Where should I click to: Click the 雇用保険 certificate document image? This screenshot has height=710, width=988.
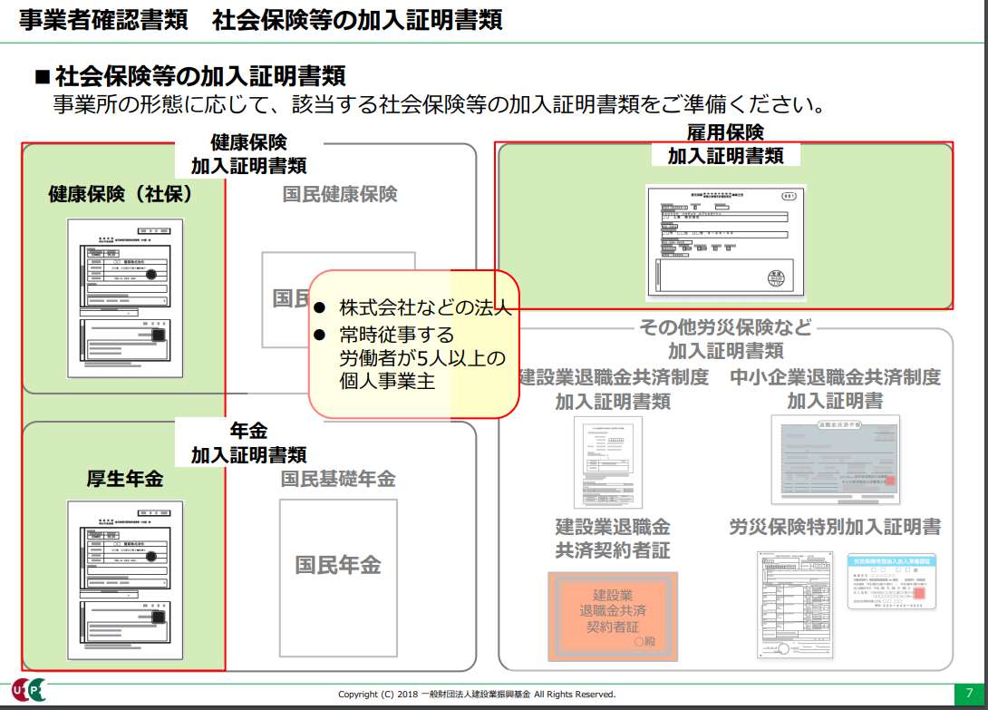click(725, 242)
